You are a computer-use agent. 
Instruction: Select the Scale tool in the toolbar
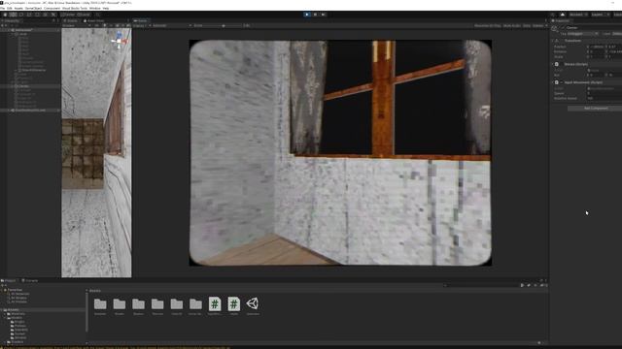(29, 15)
